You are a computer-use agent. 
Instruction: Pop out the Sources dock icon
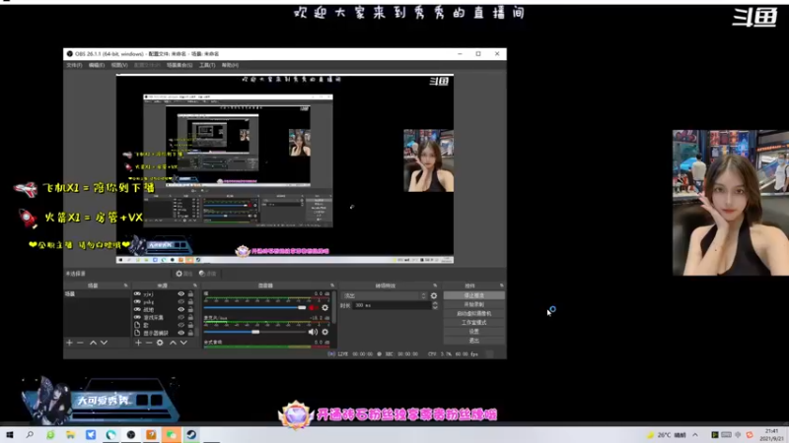coord(195,285)
